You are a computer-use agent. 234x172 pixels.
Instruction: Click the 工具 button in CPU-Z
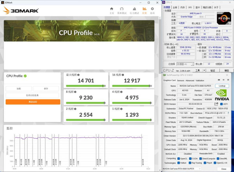tap(198, 70)
